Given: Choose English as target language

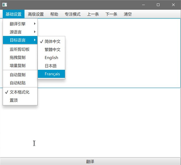Looking at the screenshot, I should (x=51, y=58).
